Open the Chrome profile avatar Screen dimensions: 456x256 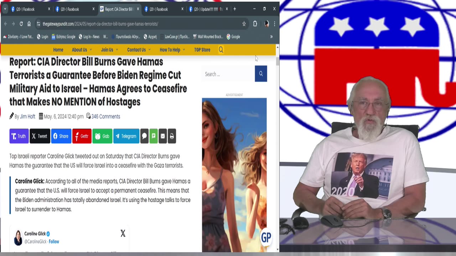point(266,24)
